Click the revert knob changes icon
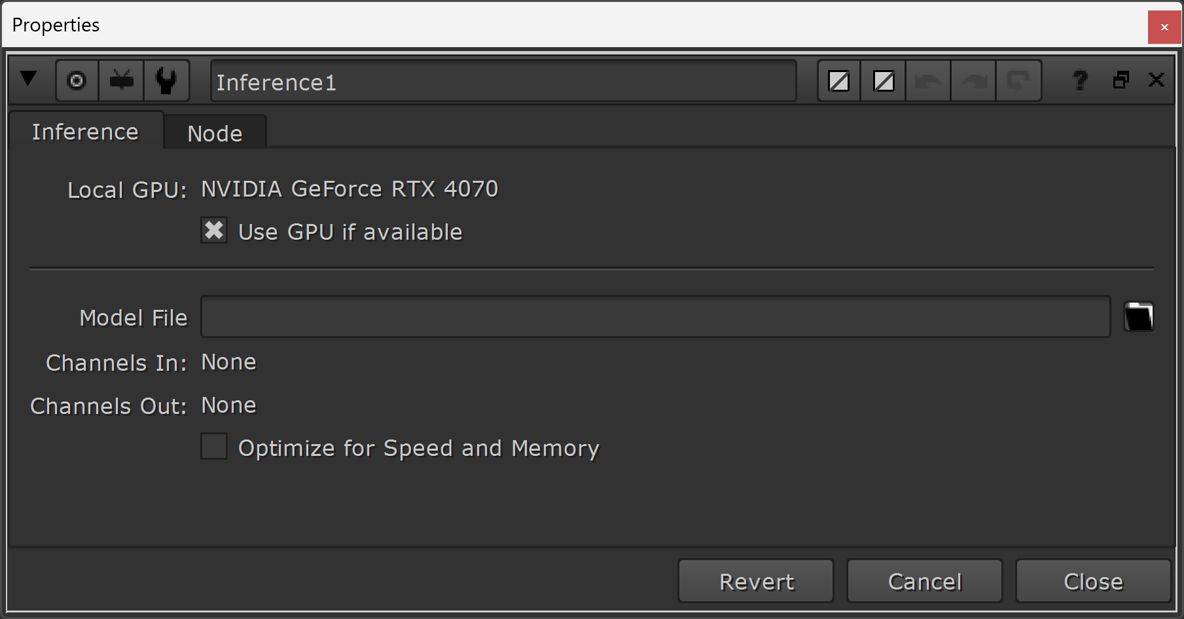Image resolution: width=1184 pixels, height=619 pixels. pos(1018,81)
